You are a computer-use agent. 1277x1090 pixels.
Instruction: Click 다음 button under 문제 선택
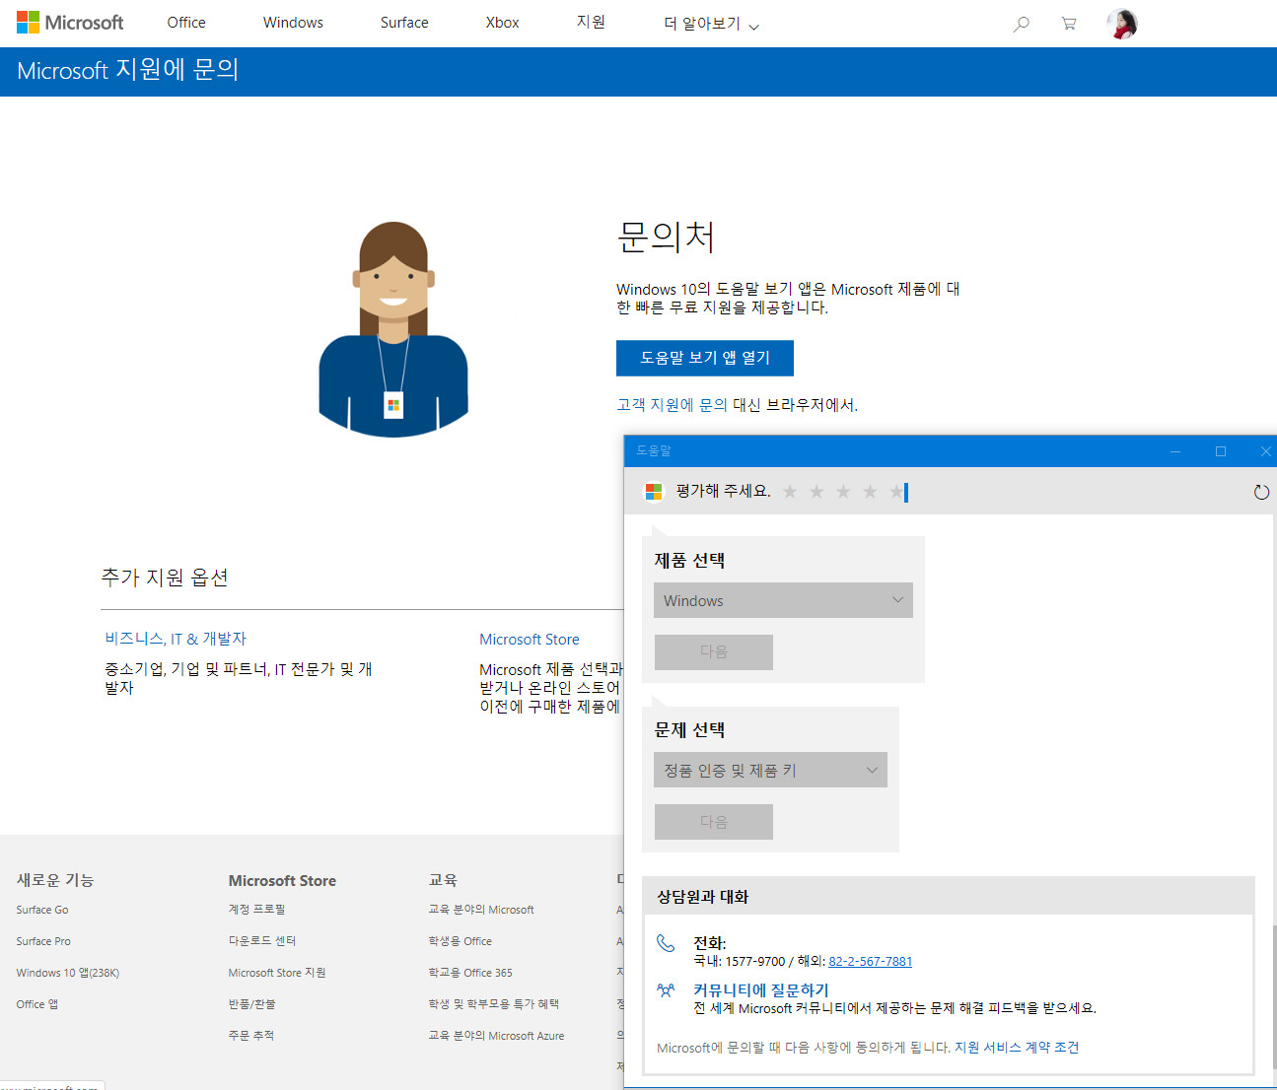click(x=713, y=821)
